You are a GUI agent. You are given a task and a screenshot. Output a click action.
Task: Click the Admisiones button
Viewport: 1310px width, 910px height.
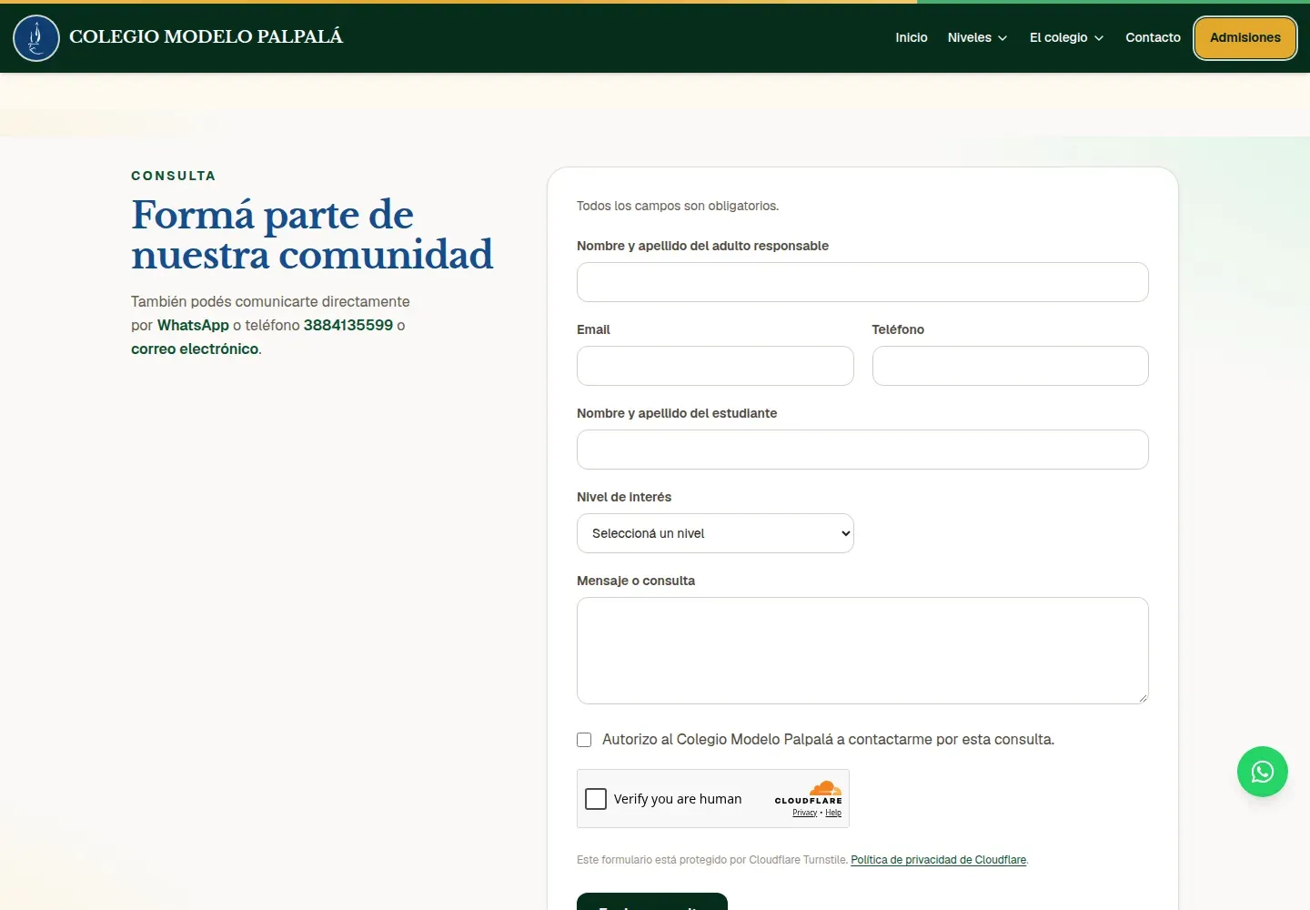[1245, 38]
